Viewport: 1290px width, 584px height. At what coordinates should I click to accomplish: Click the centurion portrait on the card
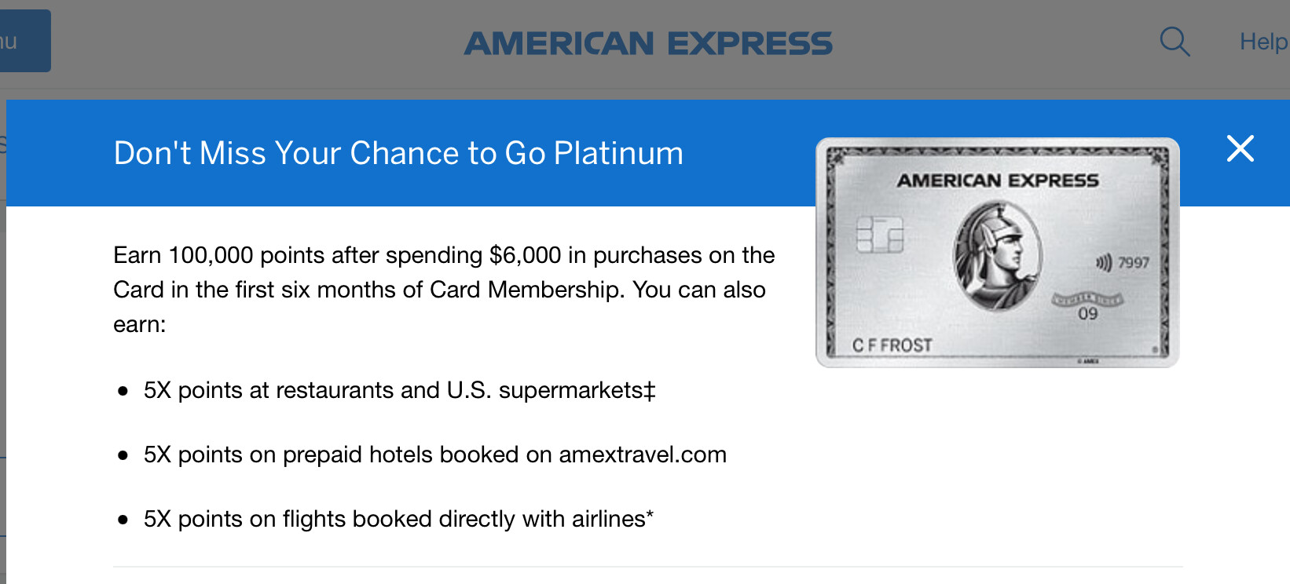tap(998, 254)
